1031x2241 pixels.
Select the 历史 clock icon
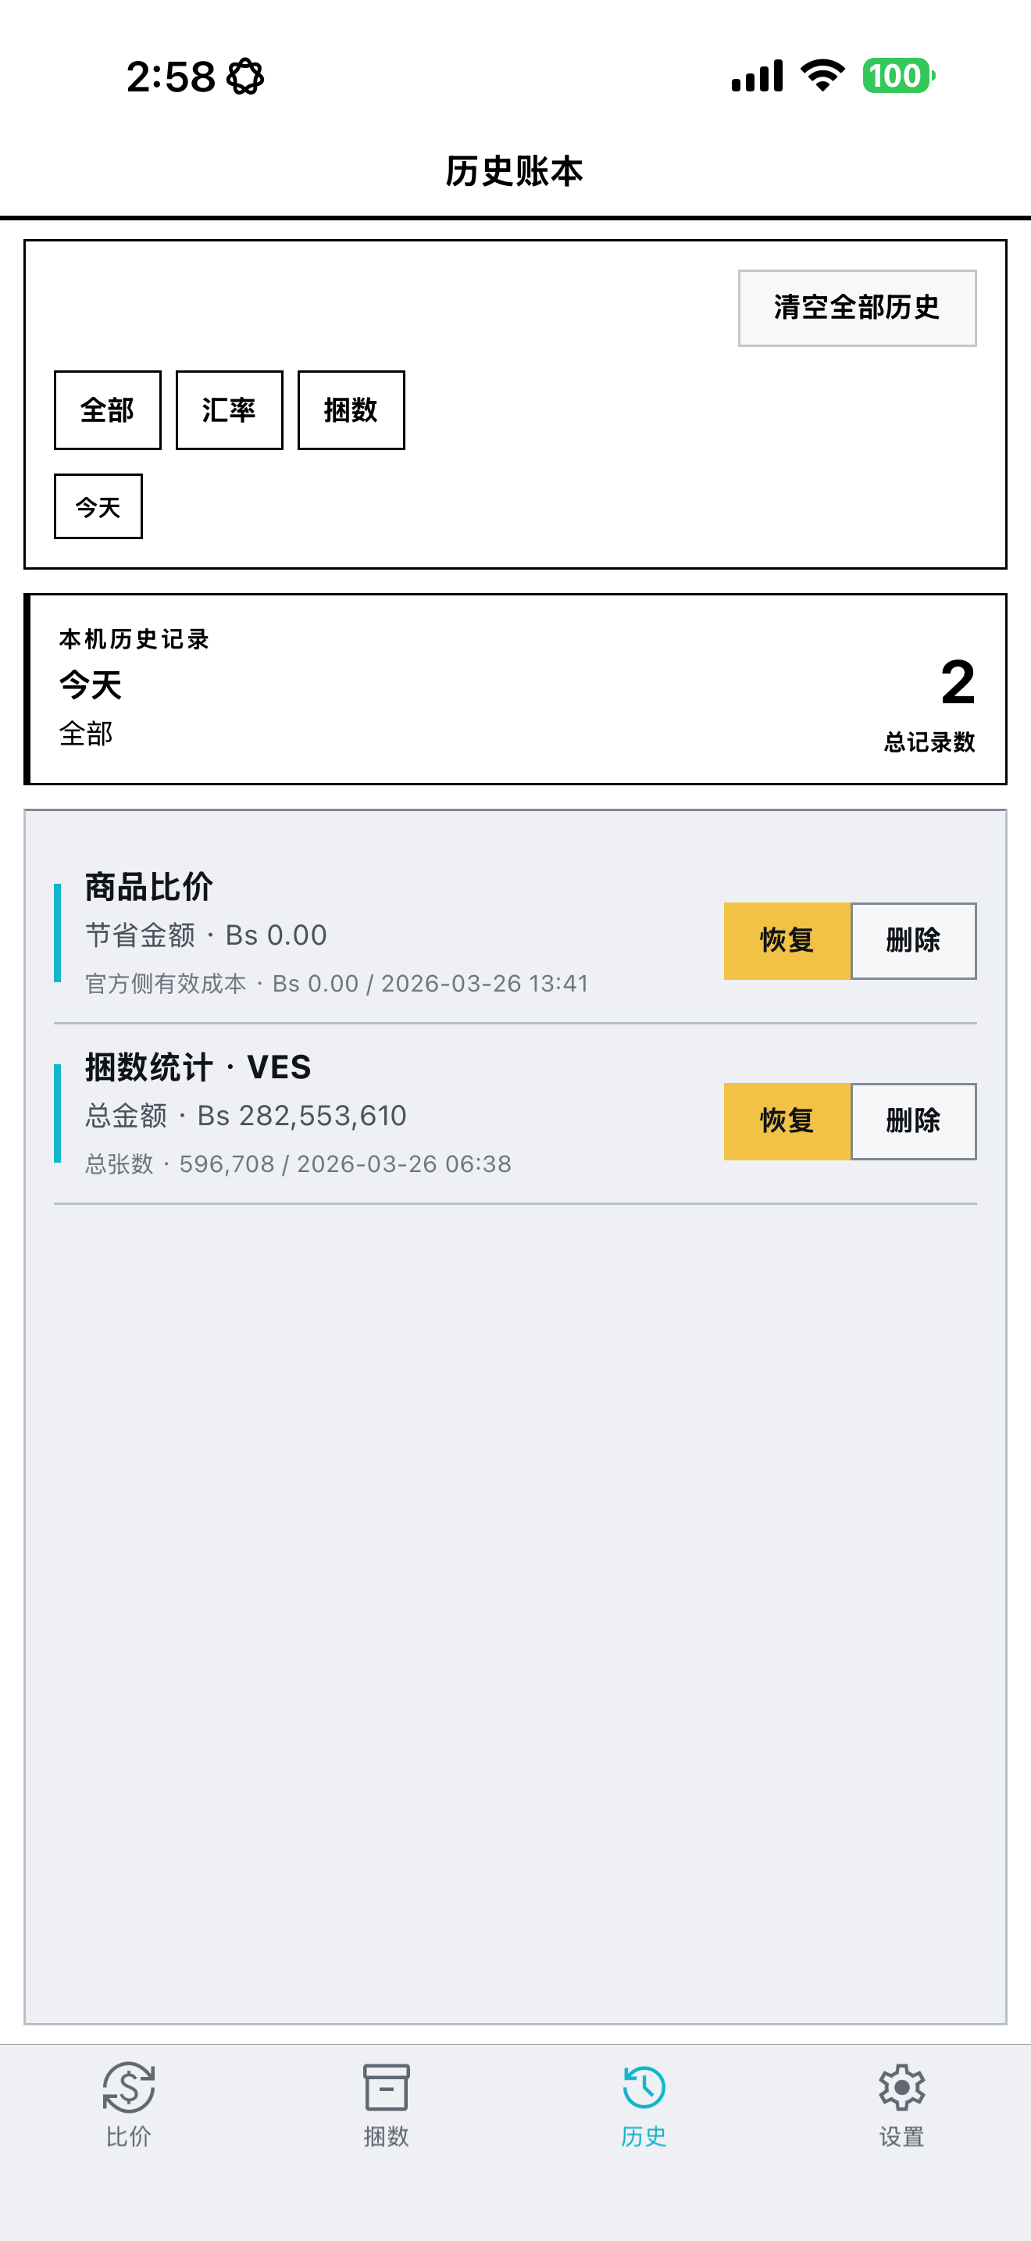click(644, 2087)
